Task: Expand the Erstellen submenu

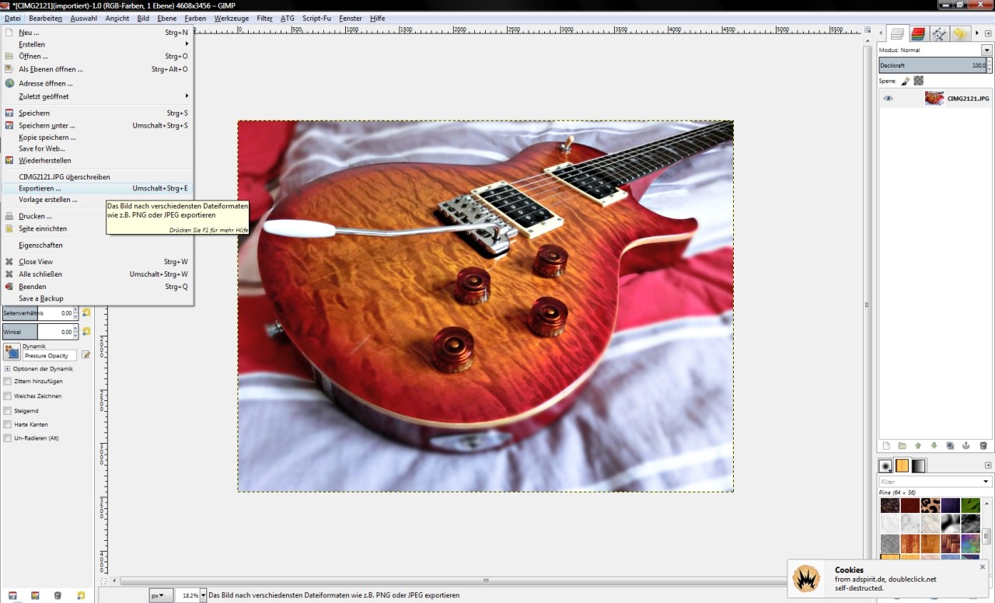Action: click(x=97, y=44)
